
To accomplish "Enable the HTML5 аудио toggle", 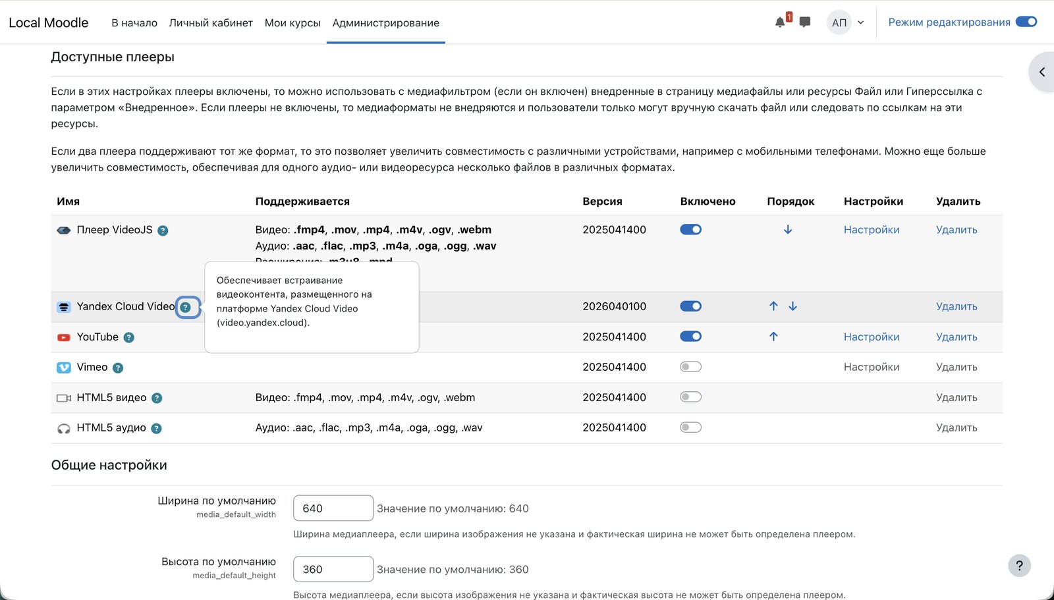I will point(690,427).
